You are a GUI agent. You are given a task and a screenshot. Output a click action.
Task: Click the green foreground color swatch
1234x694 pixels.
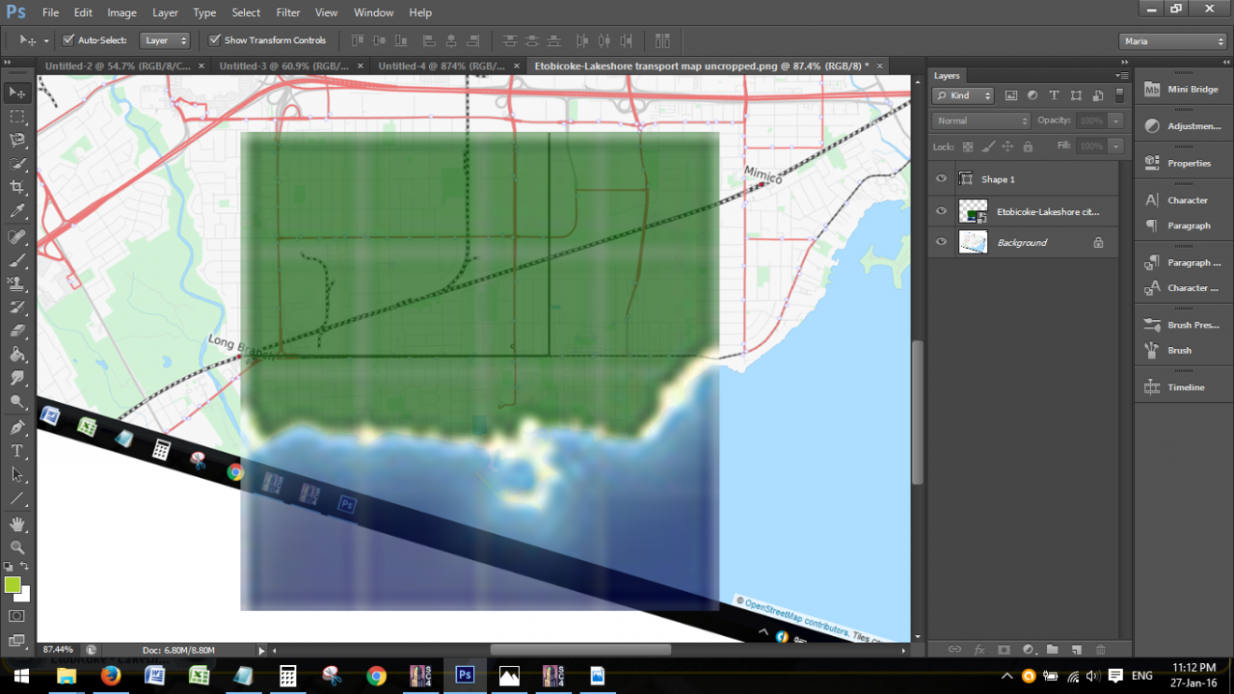click(12, 584)
